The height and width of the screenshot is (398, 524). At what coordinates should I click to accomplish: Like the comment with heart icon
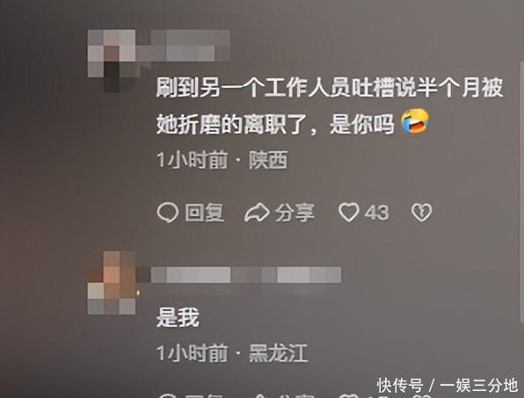(349, 213)
